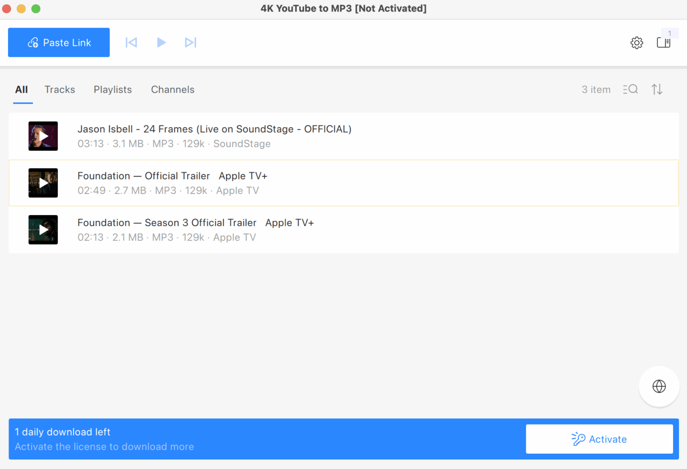The image size is (687, 469).
Task: Select the Foundation — Official Trailer row
Action: [334, 183]
